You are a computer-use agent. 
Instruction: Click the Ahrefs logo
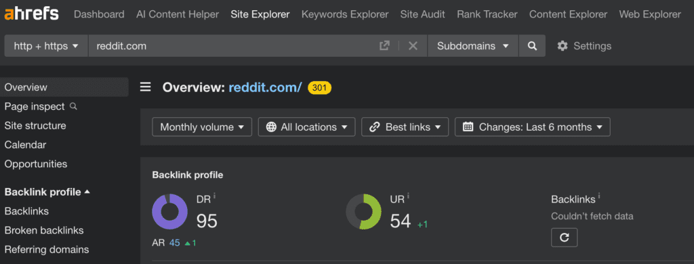click(x=31, y=14)
